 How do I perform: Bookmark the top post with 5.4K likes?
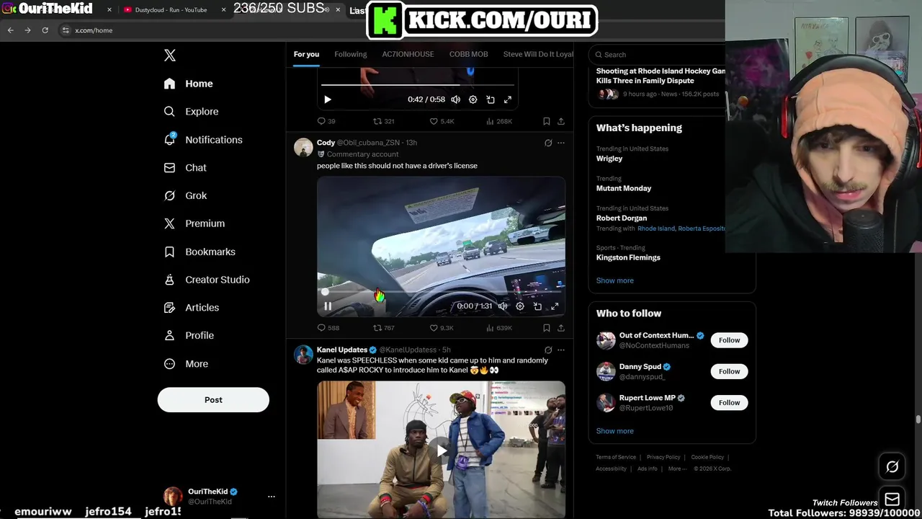tap(547, 121)
